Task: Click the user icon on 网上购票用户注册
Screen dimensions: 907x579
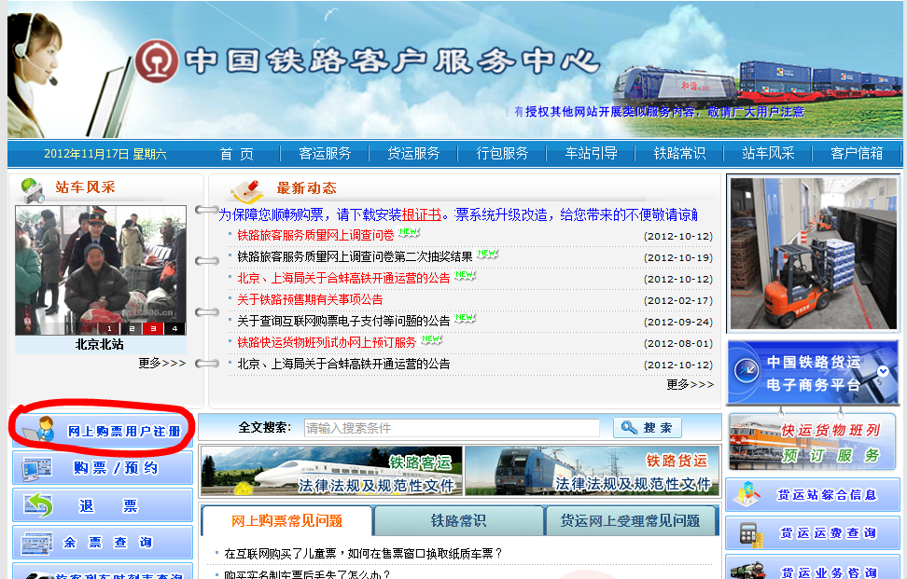Action: 37,429
